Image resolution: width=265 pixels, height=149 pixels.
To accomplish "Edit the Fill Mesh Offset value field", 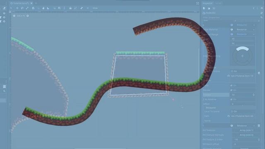I will click(x=246, y=144).
